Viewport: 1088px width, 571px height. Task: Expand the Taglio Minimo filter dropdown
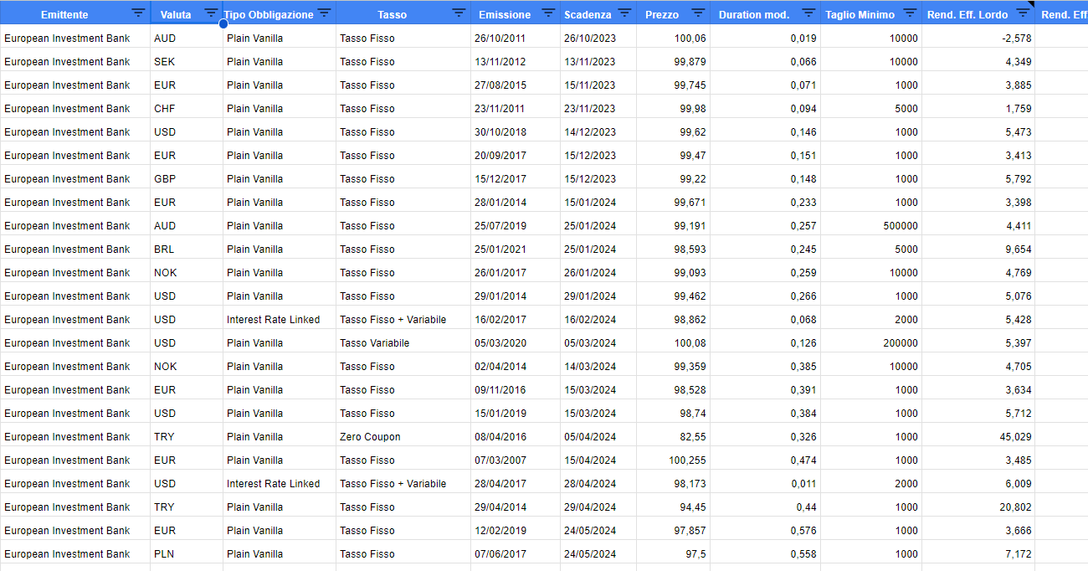(x=910, y=13)
